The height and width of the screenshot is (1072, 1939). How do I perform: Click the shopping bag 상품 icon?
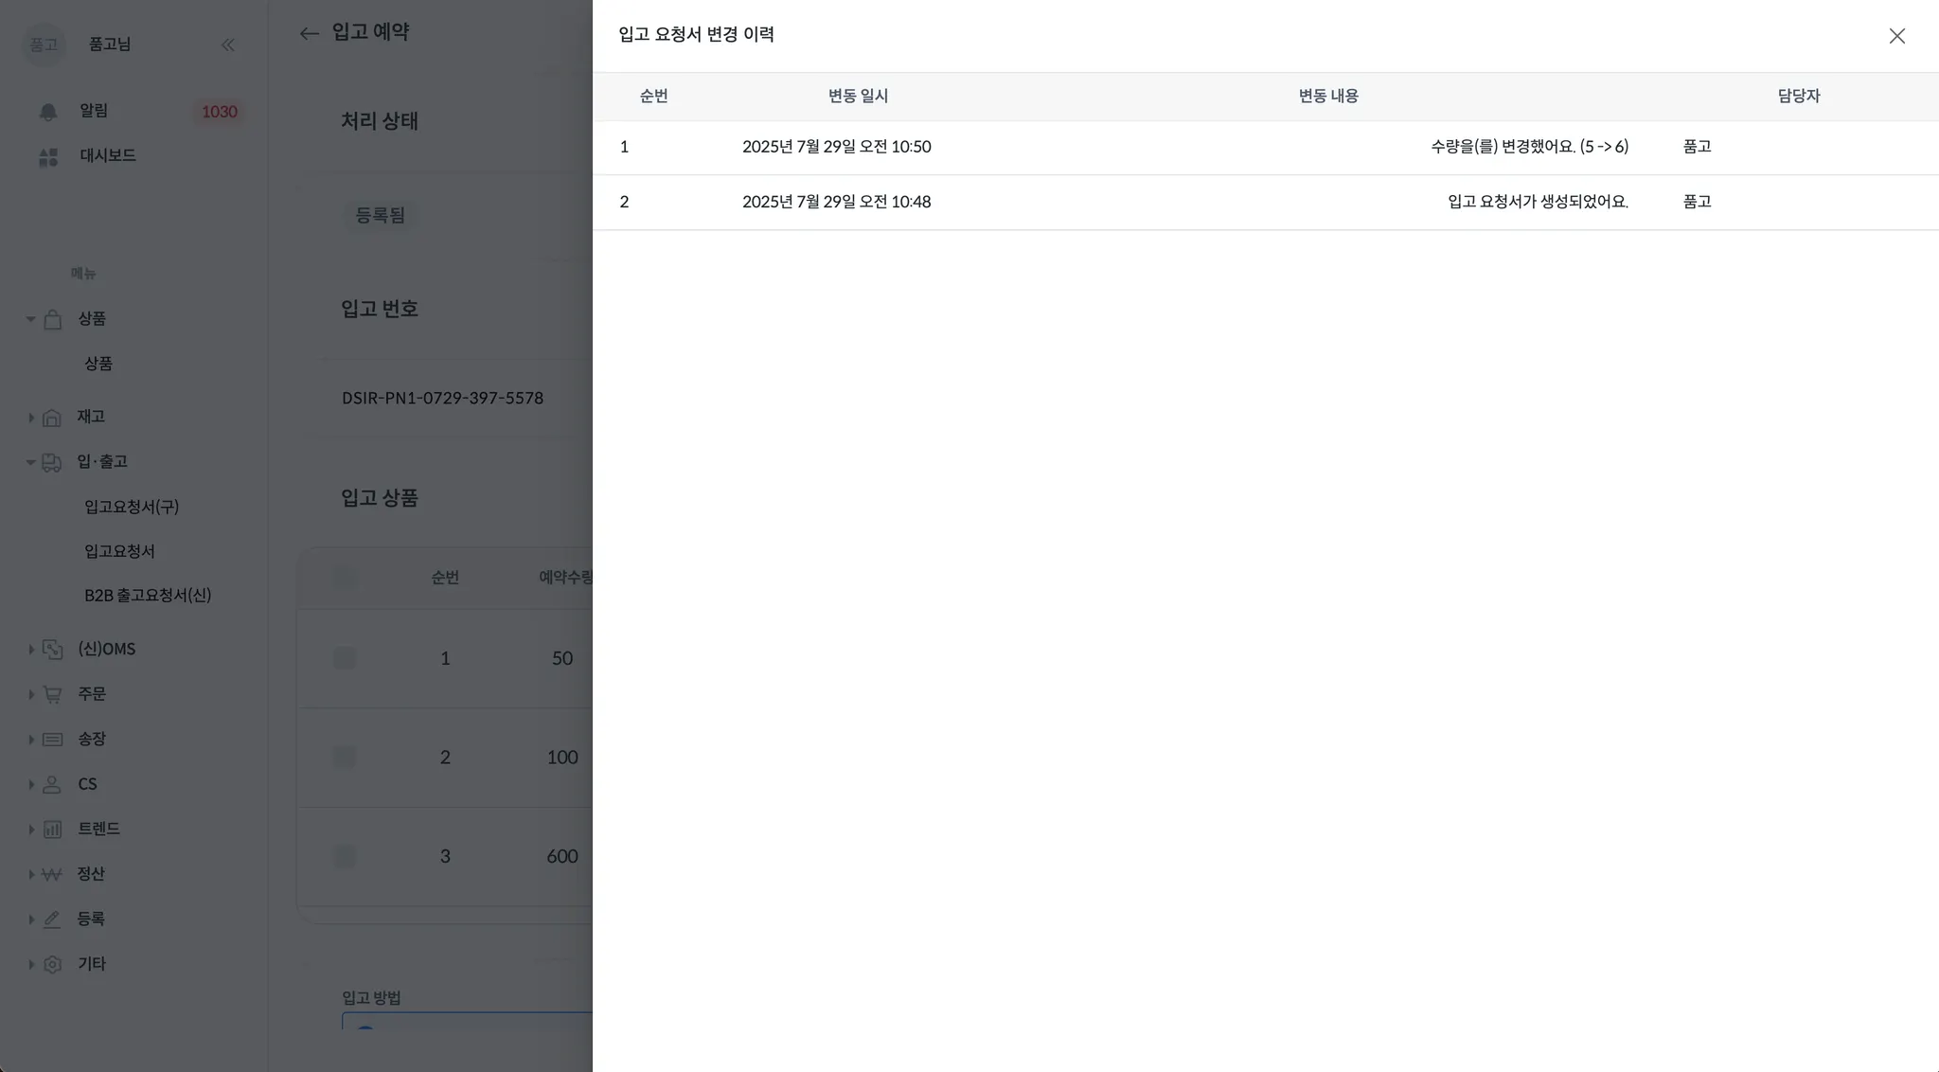(x=53, y=320)
